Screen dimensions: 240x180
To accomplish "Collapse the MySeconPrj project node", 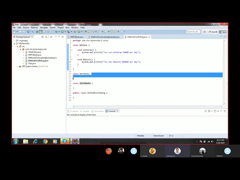I will coord(15,43).
